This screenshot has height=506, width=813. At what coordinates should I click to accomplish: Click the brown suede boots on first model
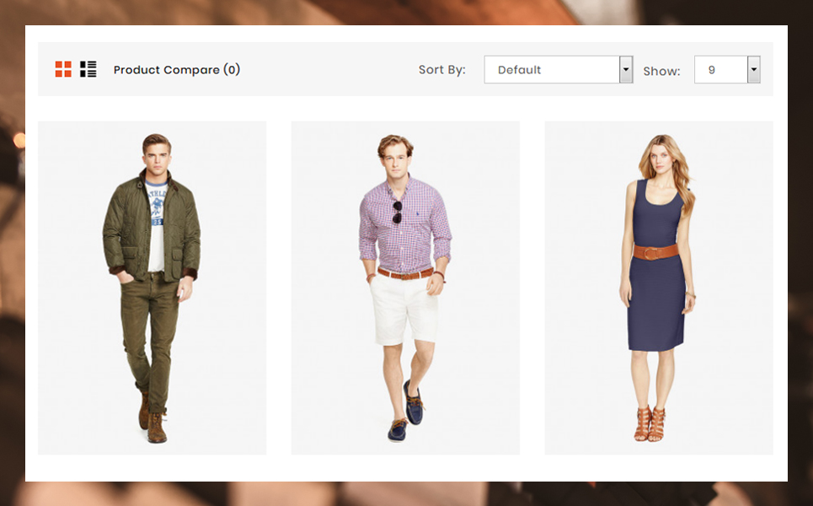(x=152, y=422)
